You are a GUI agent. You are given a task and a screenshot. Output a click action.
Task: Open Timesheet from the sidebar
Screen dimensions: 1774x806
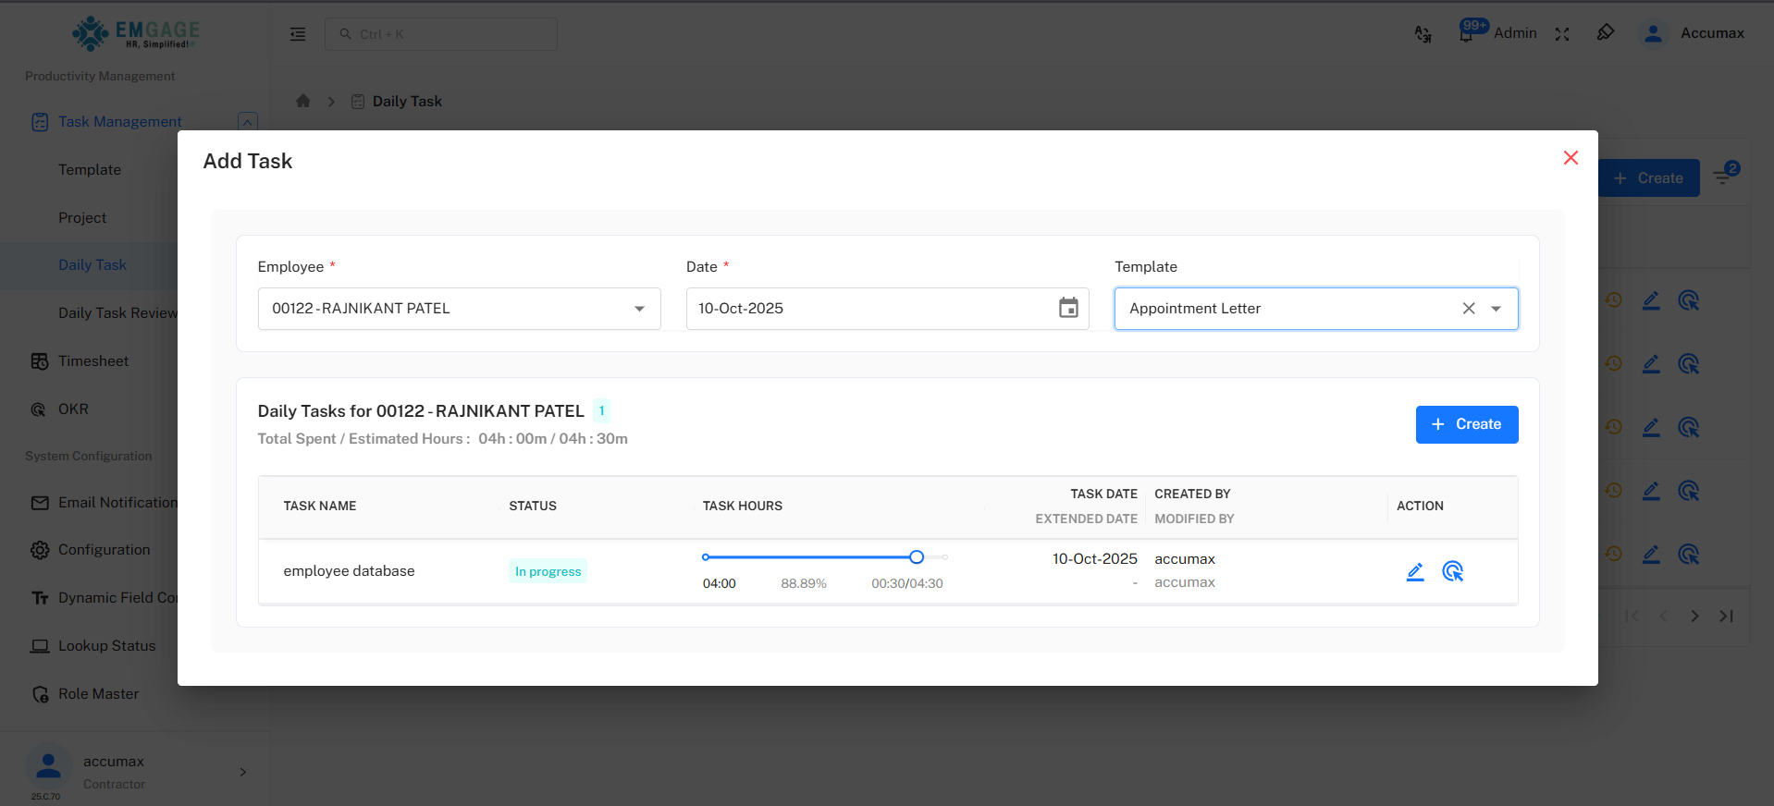92,361
